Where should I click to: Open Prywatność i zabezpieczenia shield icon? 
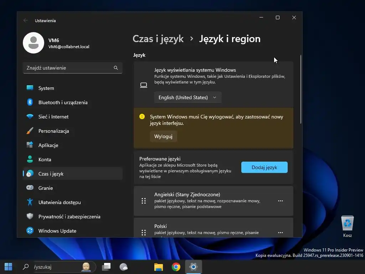[x=30, y=216]
